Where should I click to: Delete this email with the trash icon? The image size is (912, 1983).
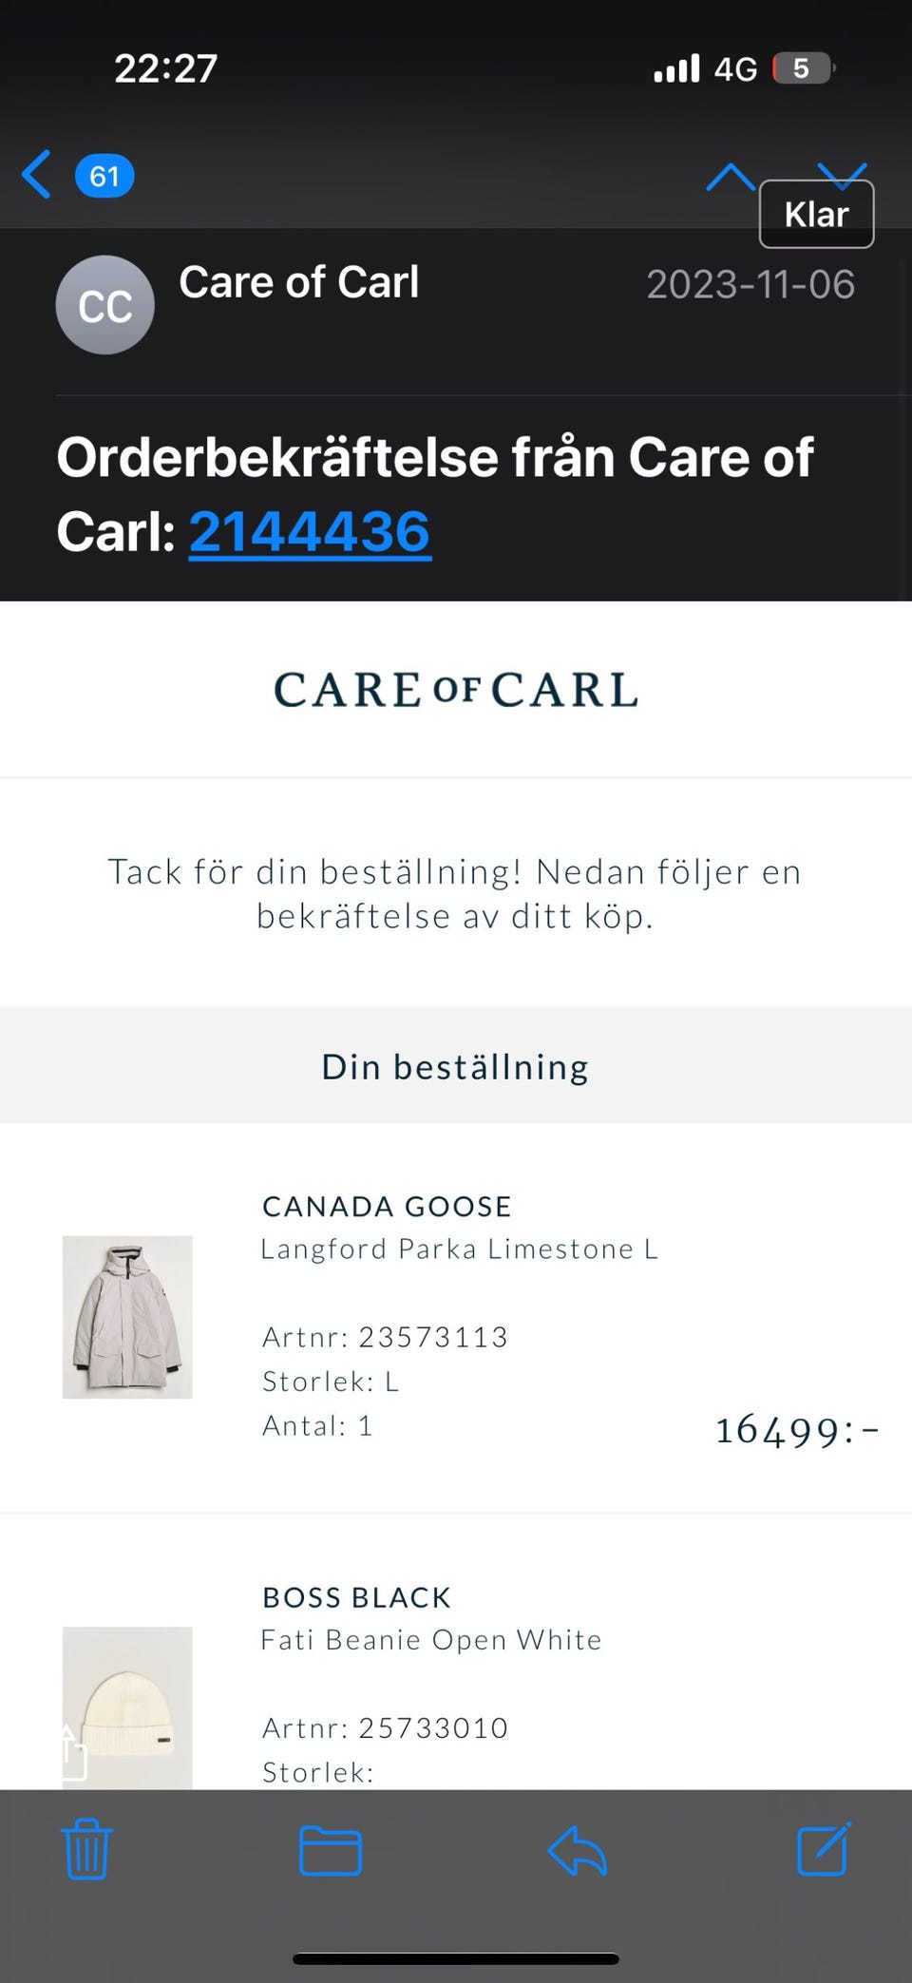[86, 1849]
